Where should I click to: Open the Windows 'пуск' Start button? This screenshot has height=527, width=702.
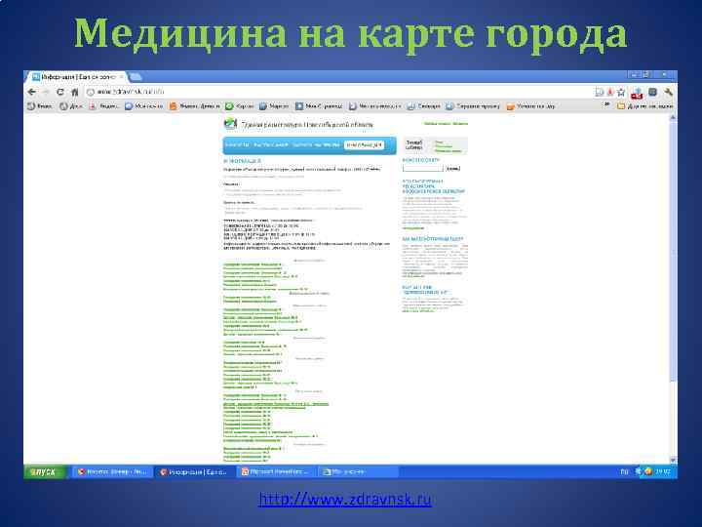pos(44,472)
